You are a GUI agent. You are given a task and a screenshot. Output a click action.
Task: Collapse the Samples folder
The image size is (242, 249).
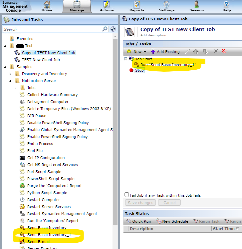(x=5, y=67)
